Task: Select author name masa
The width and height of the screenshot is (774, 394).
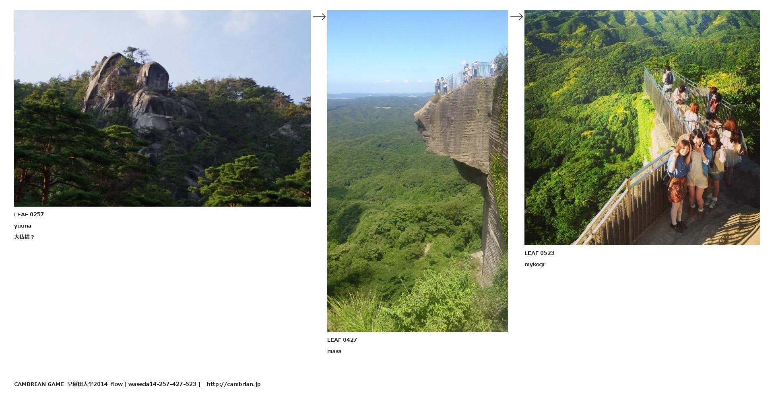Action: (334, 351)
